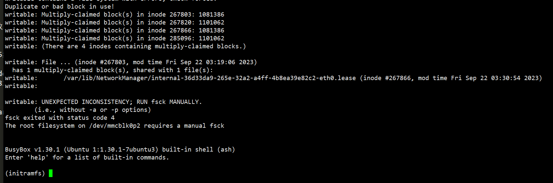Click 'fsck exited with status code 4' line
The height and width of the screenshot is (183, 553).
(x=60, y=118)
